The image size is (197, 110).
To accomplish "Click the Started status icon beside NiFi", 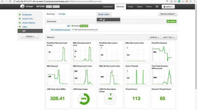I will [72, 26].
